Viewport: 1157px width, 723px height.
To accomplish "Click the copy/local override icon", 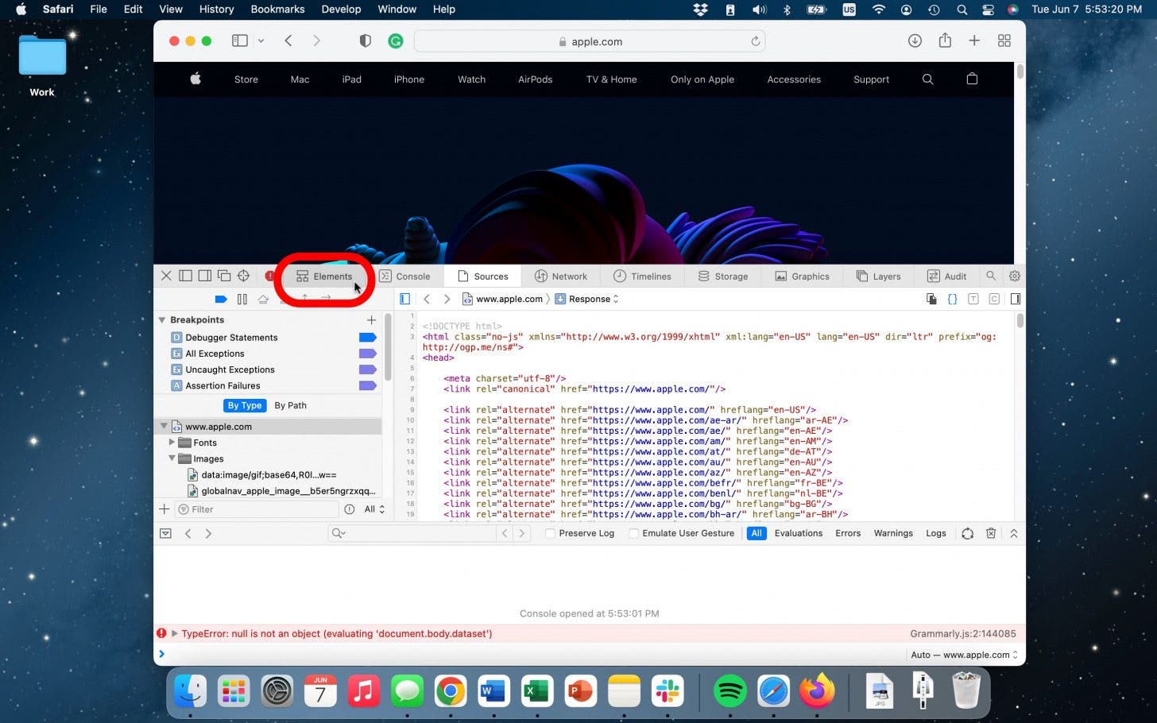I will click(x=931, y=299).
